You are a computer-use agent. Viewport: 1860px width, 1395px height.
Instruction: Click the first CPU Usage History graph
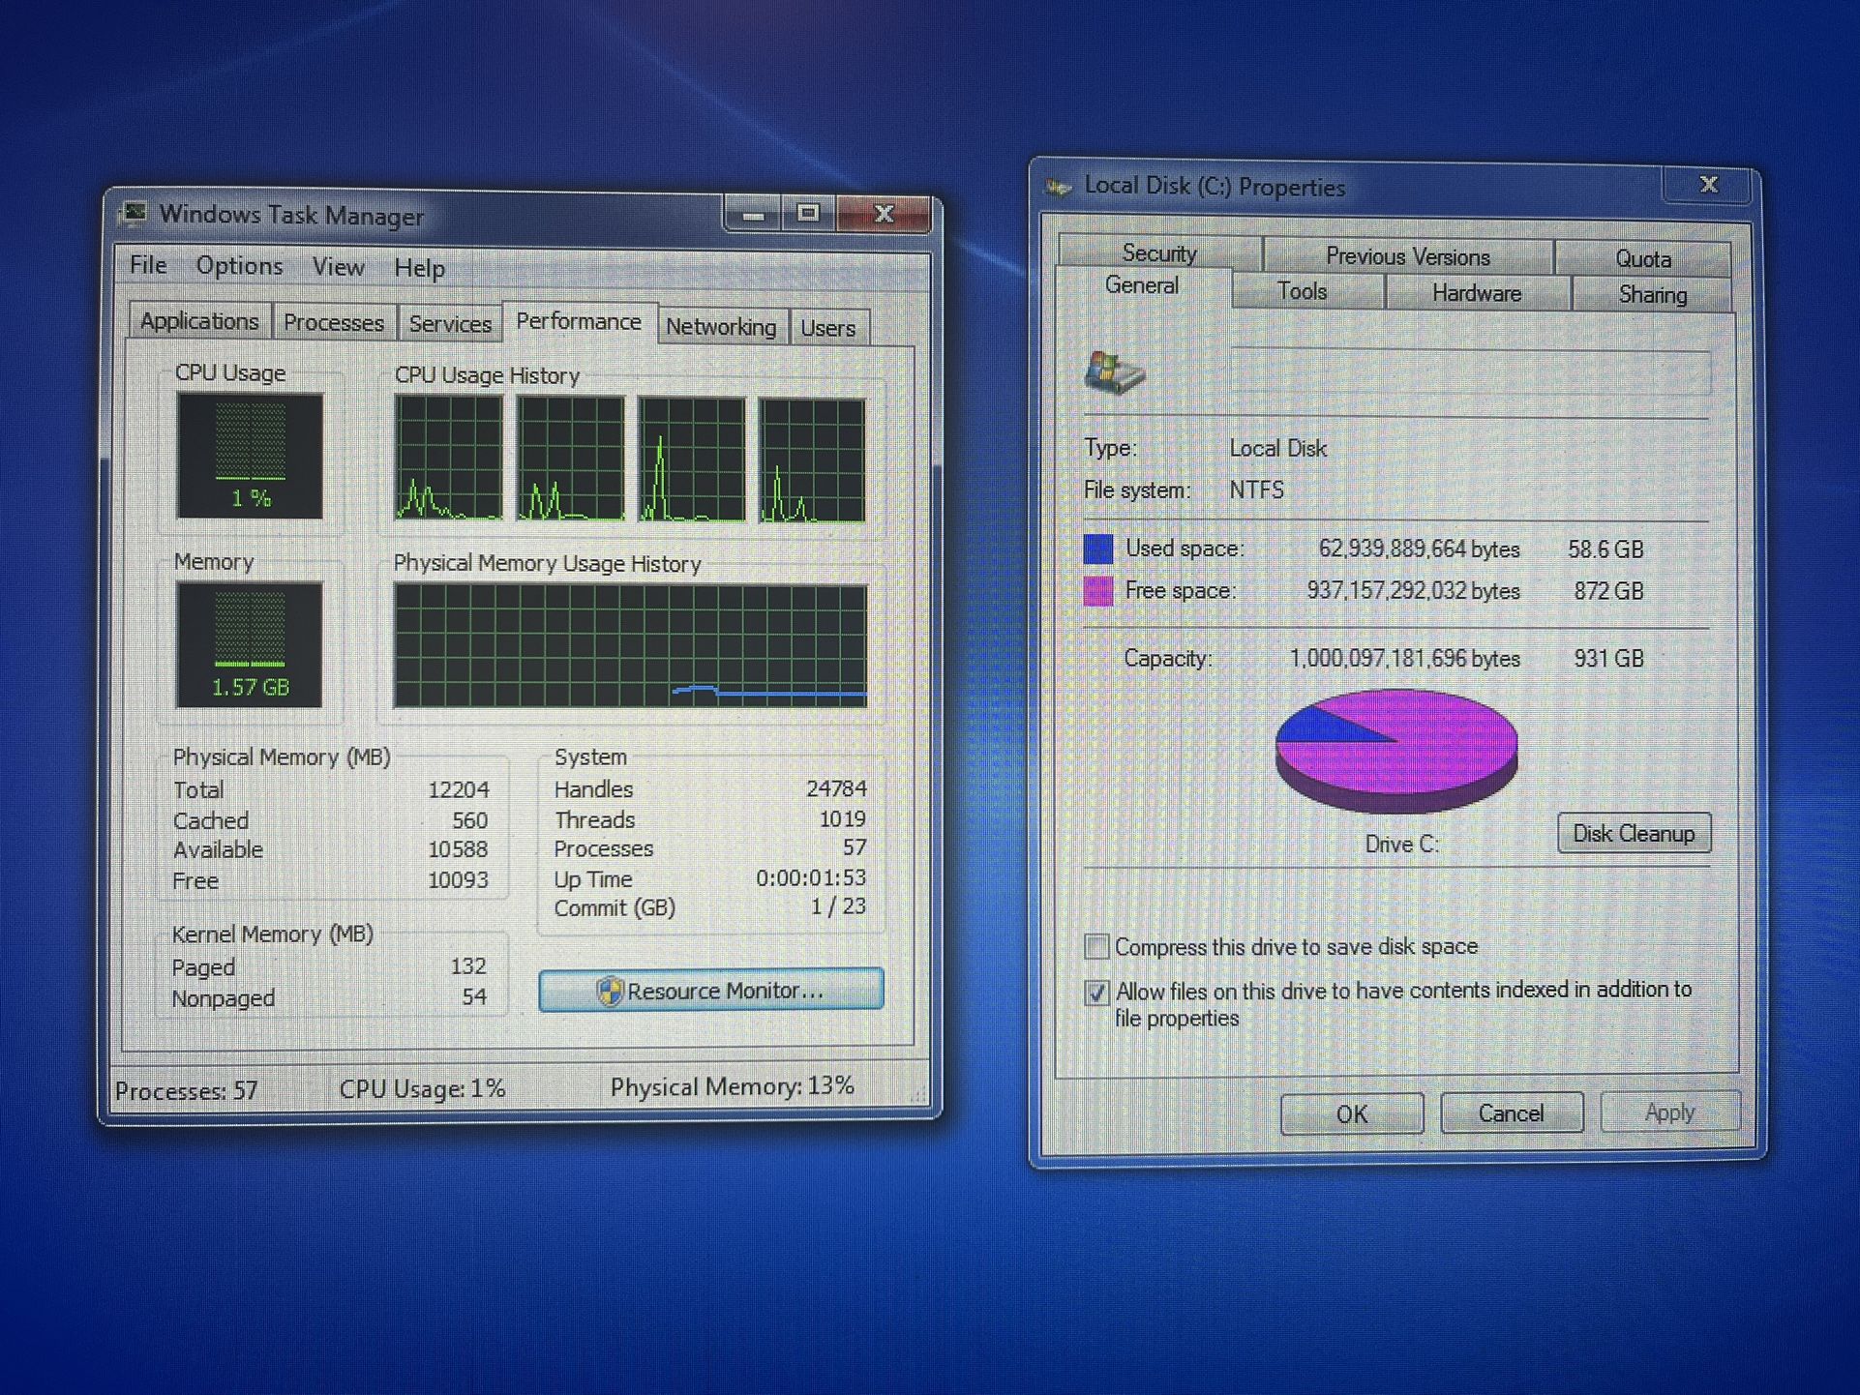(x=448, y=460)
